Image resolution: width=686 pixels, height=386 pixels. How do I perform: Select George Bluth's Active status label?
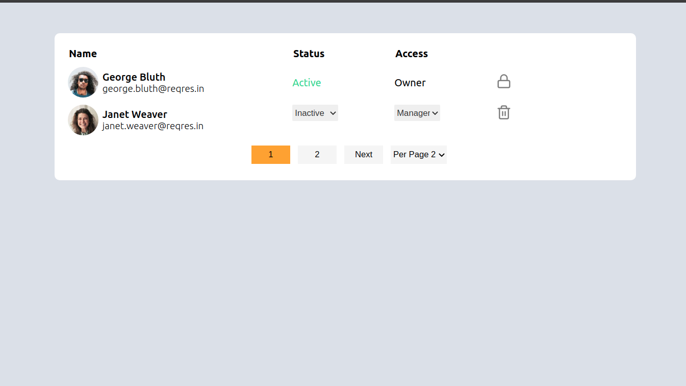(307, 82)
